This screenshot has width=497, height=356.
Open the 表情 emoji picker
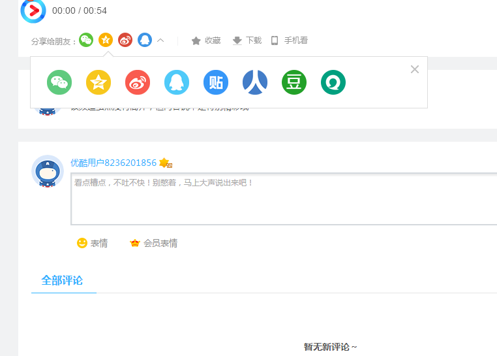92,243
